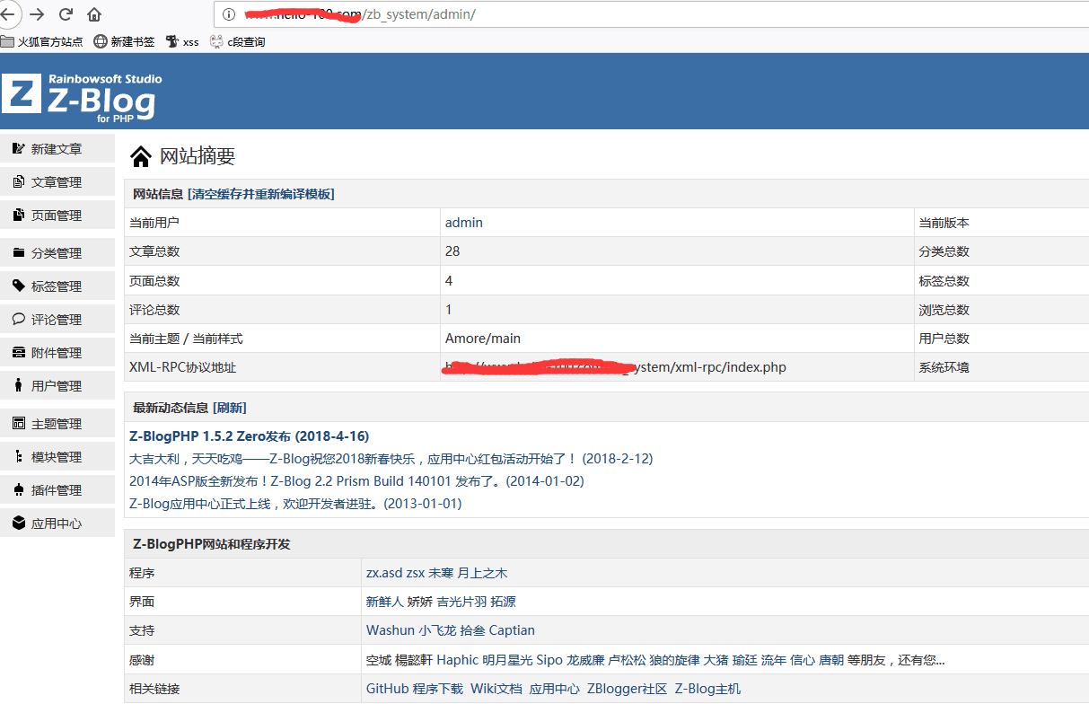
Task: Open the Z-Blog应用中心正式上线 news item
Action: click(x=295, y=504)
